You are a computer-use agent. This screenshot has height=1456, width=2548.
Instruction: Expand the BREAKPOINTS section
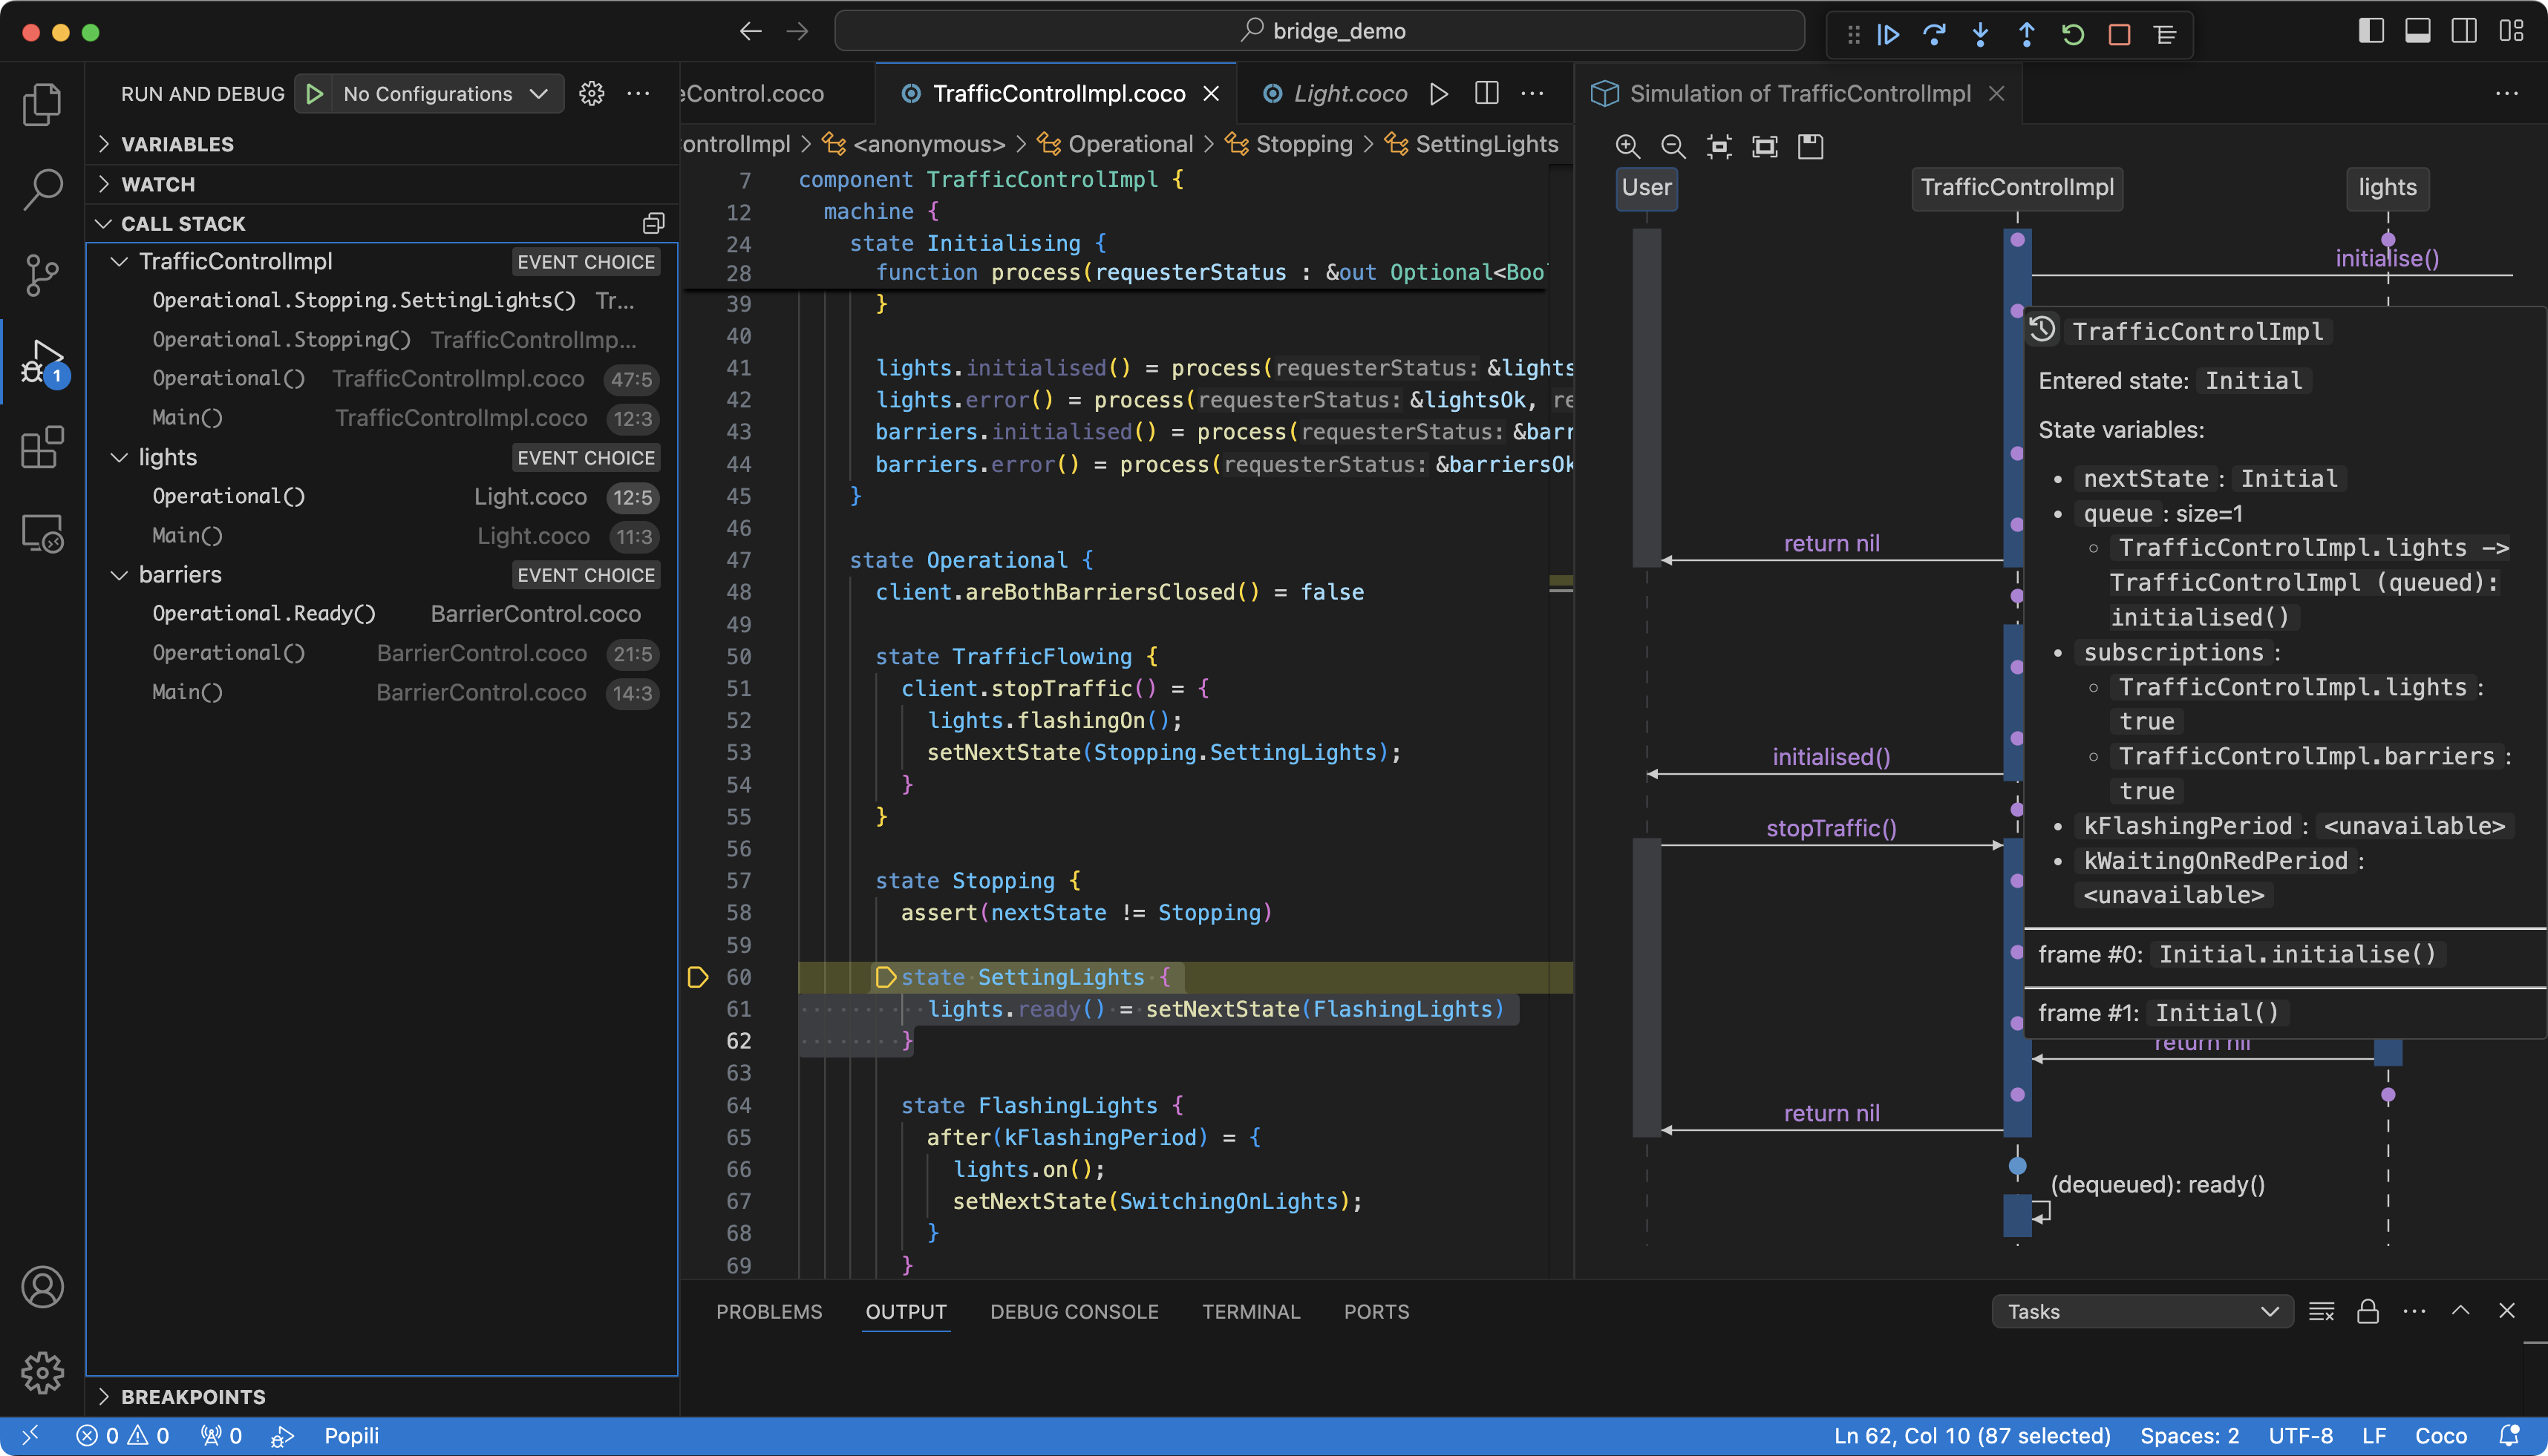click(382, 1396)
